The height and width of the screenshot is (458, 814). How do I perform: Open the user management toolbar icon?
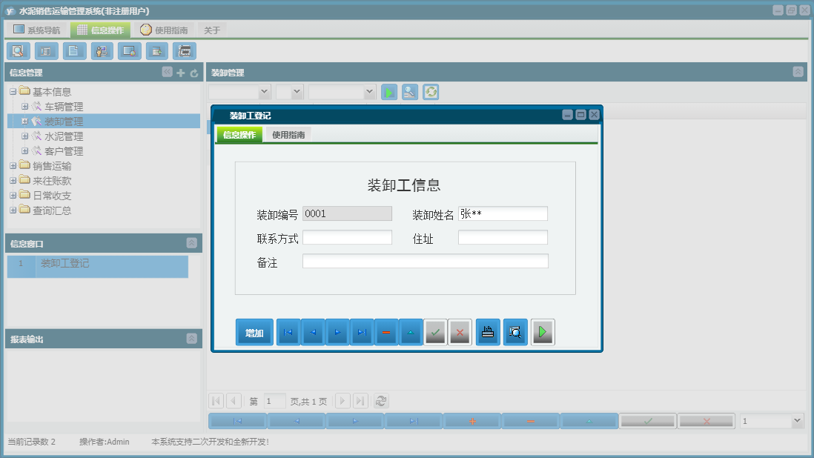[x=102, y=50]
